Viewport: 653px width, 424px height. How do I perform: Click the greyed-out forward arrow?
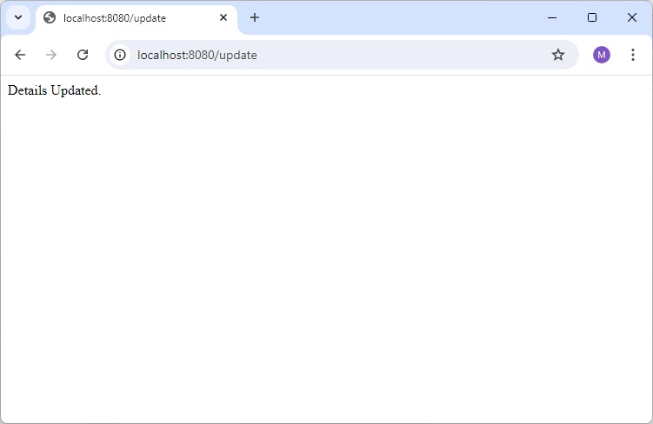51,55
